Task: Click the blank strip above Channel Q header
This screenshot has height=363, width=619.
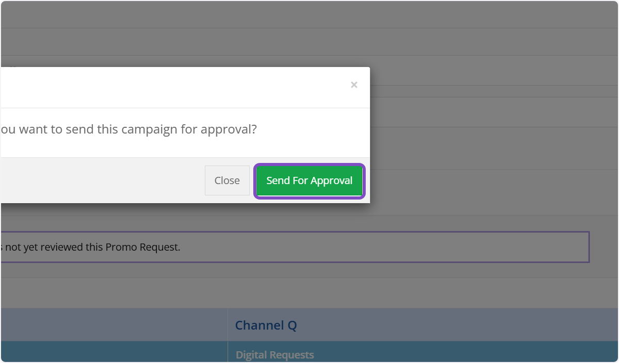Action: [309, 293]
